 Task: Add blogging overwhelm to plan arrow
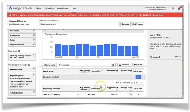pyautogui.click(x=138, y=77)
